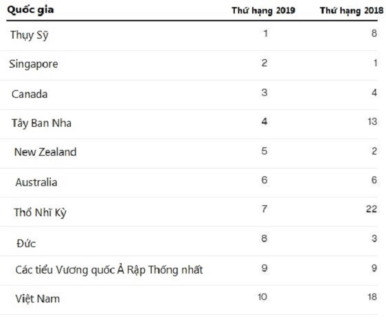
Task: Select the "Thụy Sỹ" country name
Action: (29, 35)
